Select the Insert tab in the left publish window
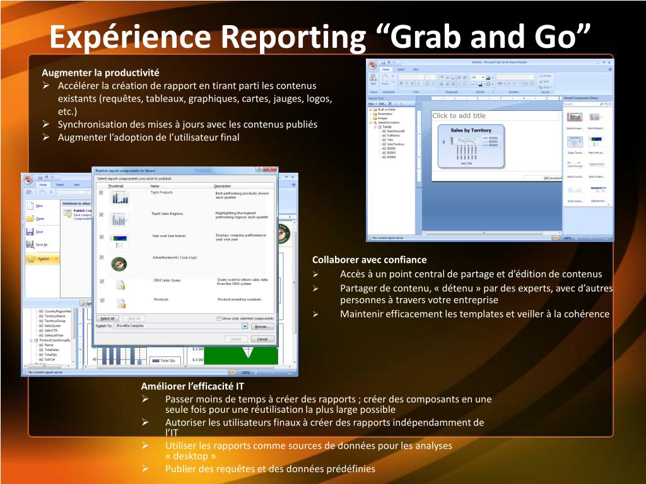 60,185
